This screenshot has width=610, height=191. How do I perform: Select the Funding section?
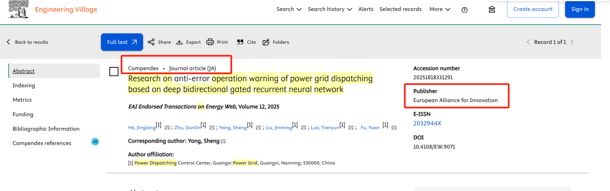(x=23, y=114)
